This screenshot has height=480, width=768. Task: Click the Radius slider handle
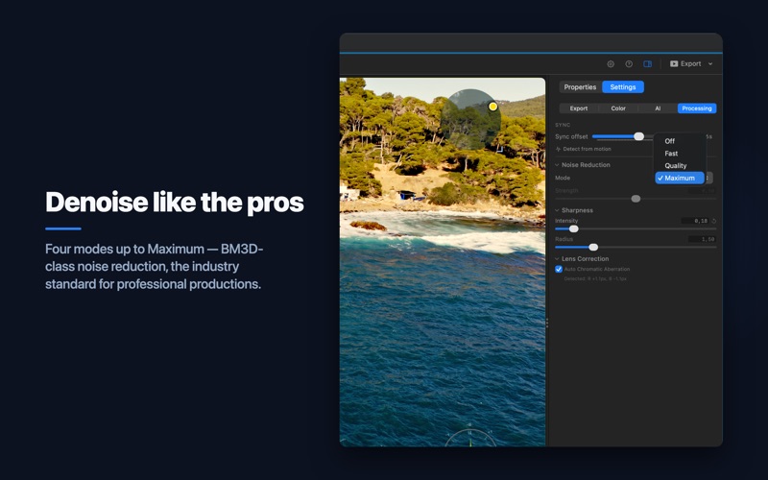[x=593, y=247]
